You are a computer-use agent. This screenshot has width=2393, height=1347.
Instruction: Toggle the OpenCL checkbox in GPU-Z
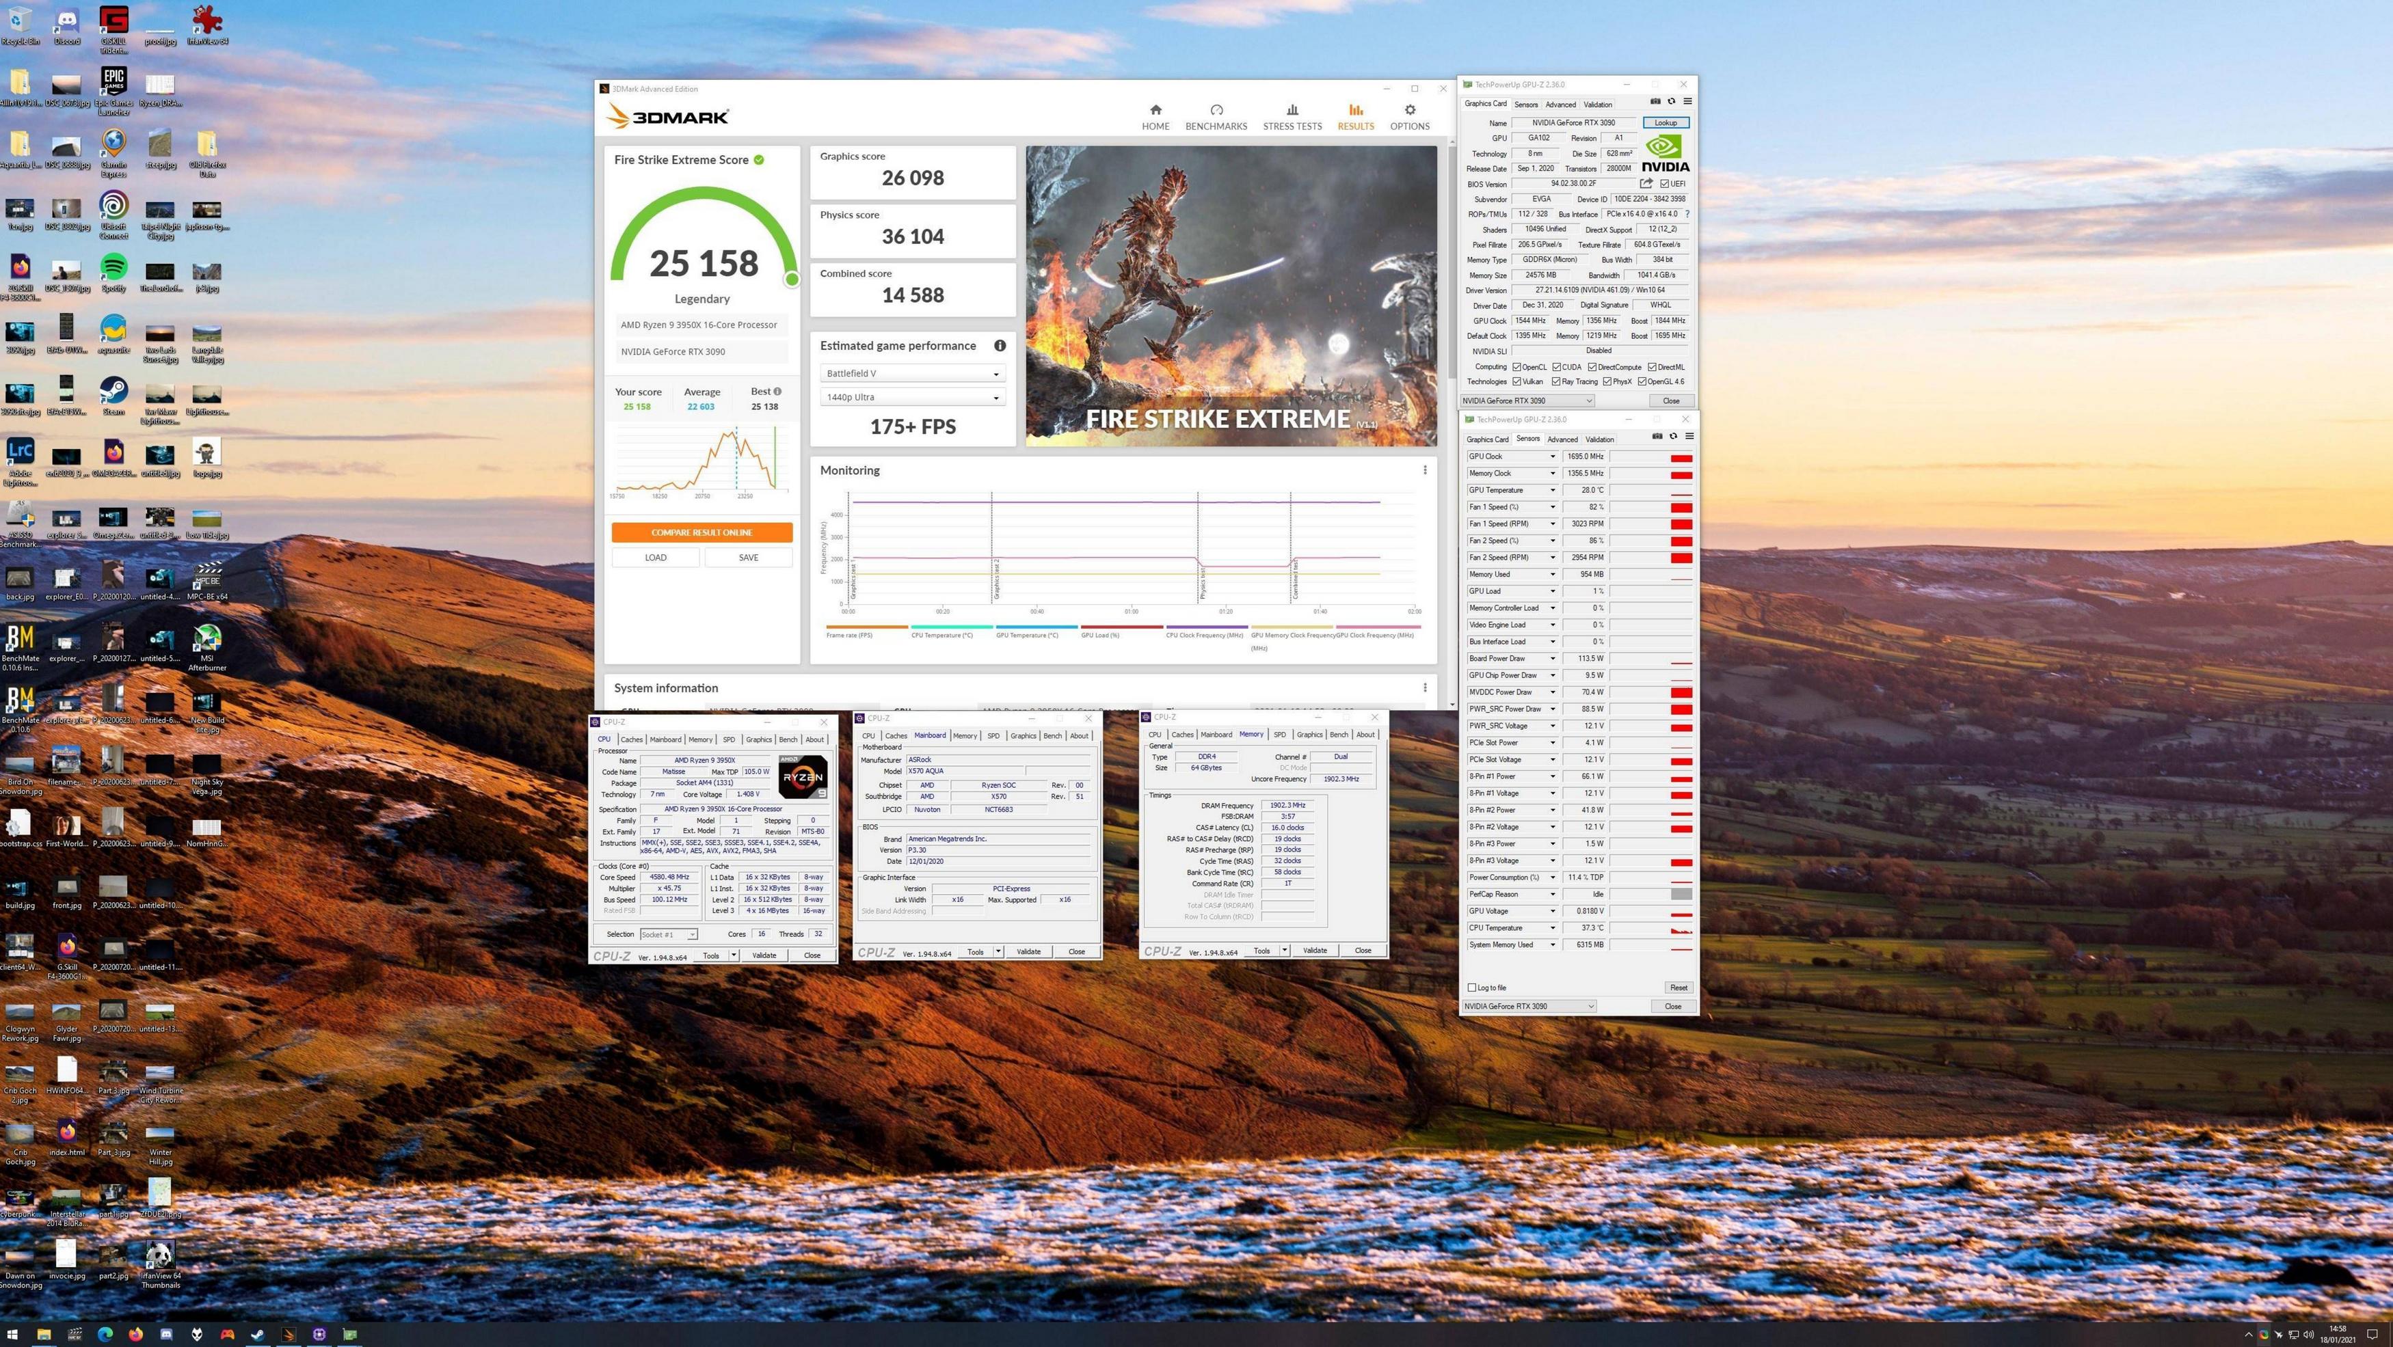point(1516,367)
